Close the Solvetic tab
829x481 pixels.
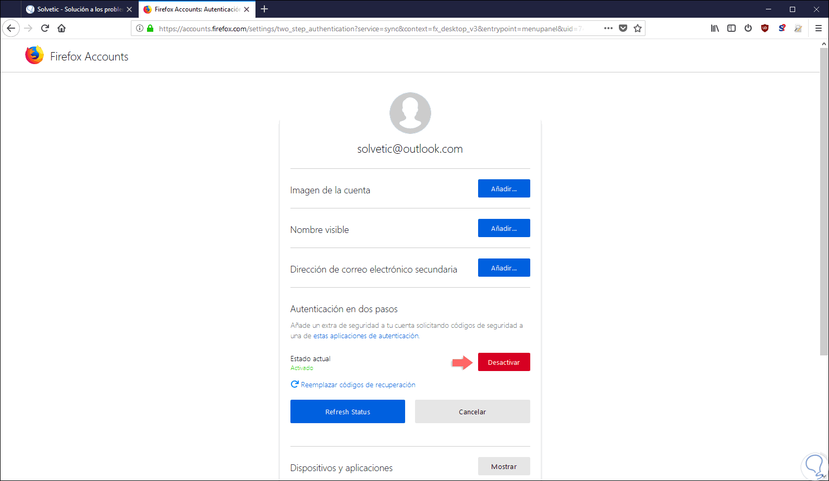point(129,9)
